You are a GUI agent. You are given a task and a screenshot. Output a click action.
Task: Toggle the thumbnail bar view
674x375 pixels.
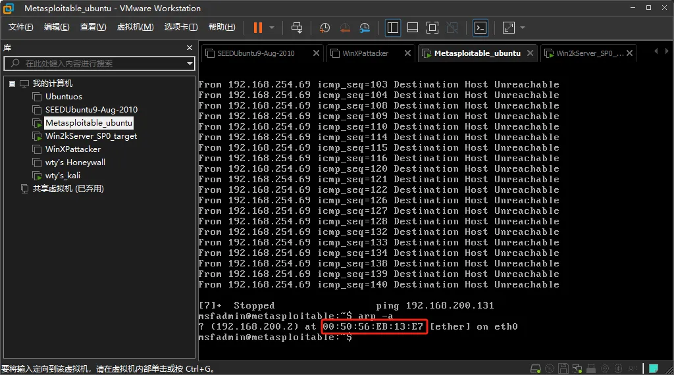tap(413, 28)
